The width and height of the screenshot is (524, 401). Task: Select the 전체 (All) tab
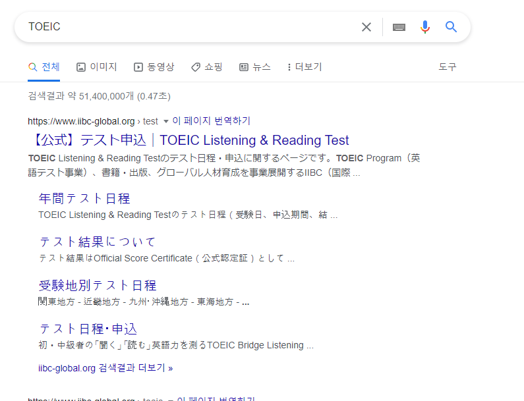click(44, 67)
